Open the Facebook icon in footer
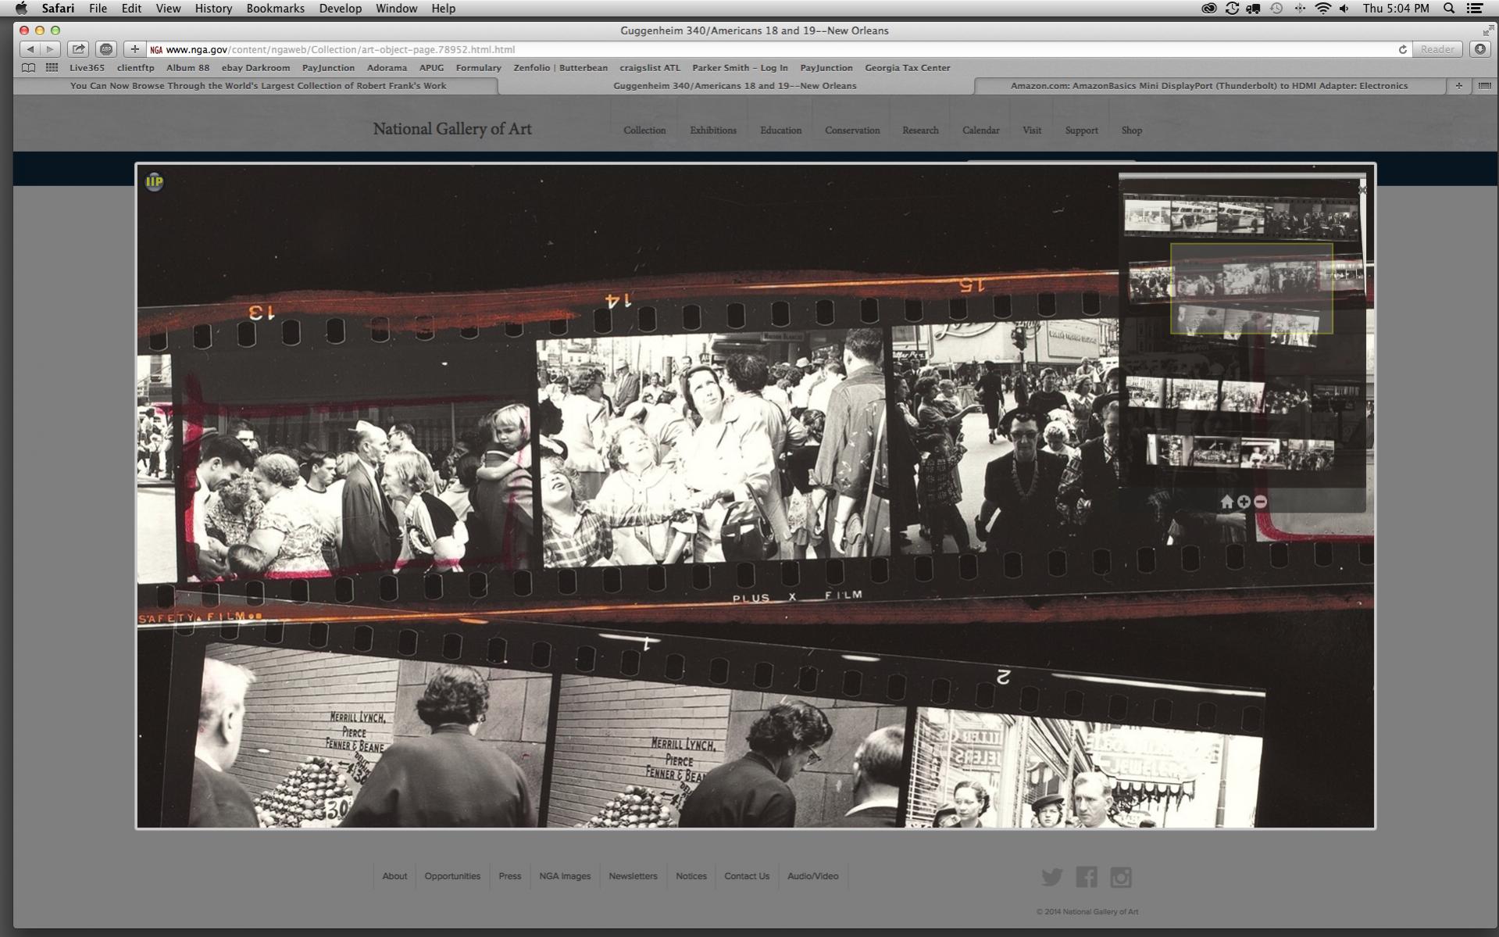 click(x=1086, y=877)
